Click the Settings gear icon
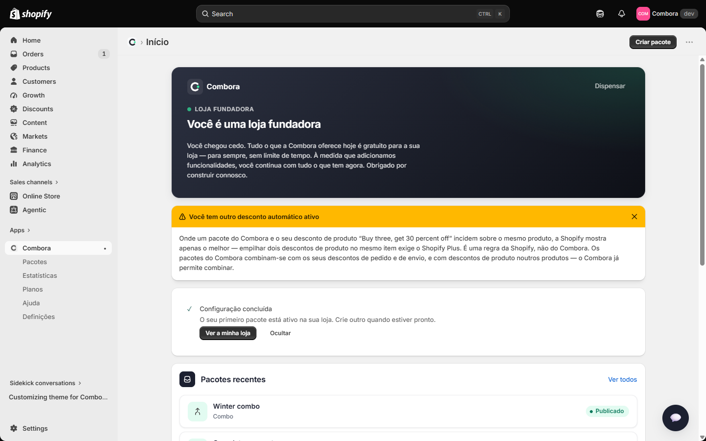 [14, 428]
